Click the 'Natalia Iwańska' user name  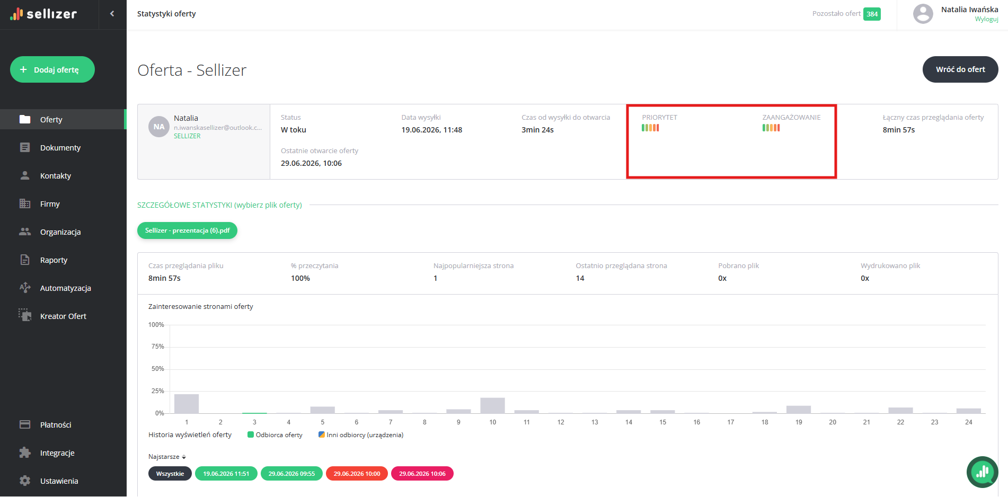[970, 10]
